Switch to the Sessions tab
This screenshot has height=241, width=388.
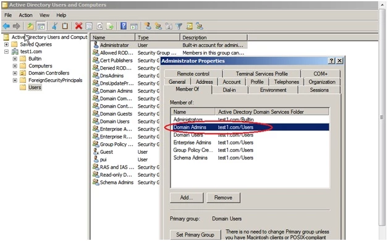pos(319,90)
